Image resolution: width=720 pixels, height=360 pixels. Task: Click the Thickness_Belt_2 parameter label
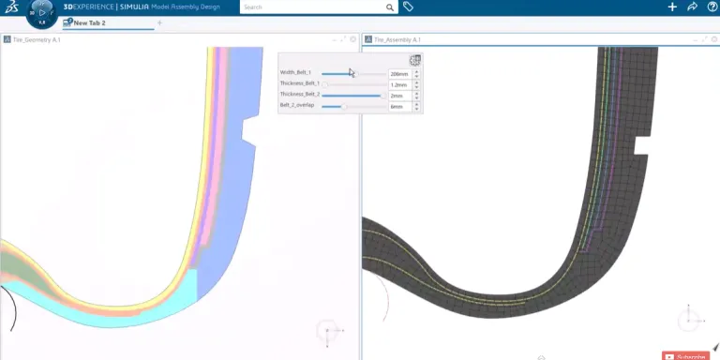tap(299, 95)
